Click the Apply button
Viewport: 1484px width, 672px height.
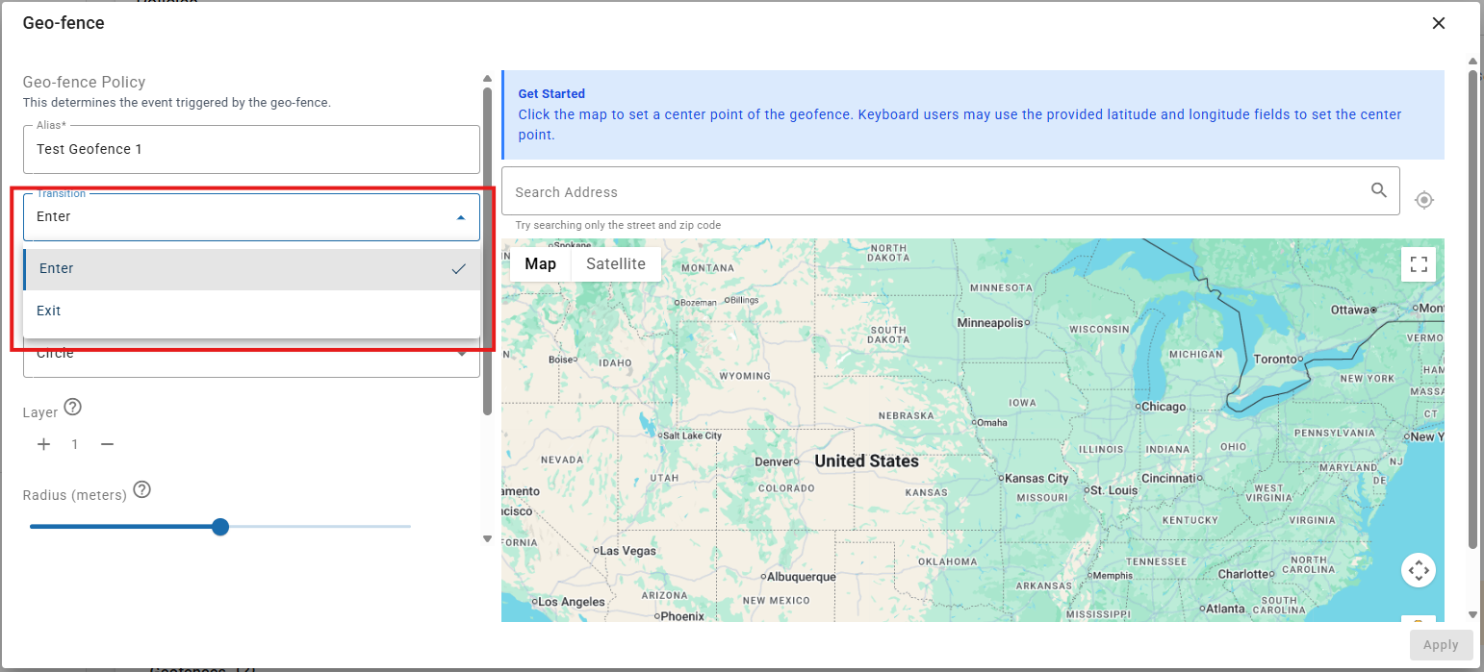(x=1441, y=645)
